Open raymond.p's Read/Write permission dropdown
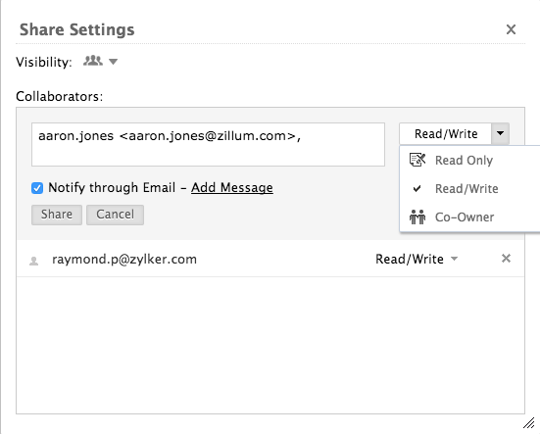This screenshot has height=434, width=540. coord(417,259)
